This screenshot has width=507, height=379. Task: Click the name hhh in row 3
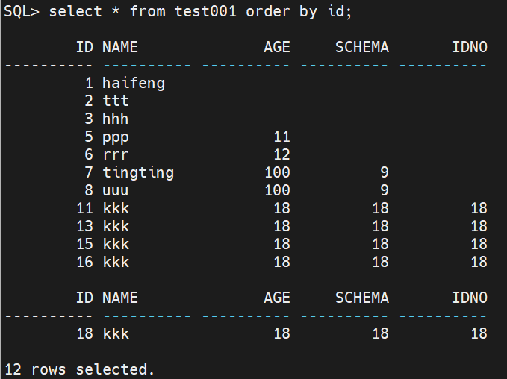pyautogui.click(x=116, y=119)
